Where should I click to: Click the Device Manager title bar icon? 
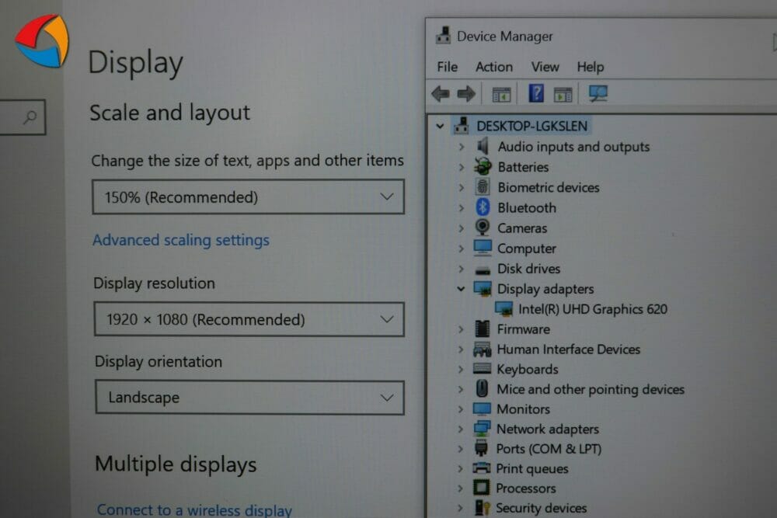[443, 36]
